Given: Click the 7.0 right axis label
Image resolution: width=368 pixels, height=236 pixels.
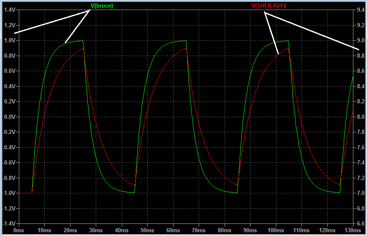Looking at the screenshot, I should (361, 193).
